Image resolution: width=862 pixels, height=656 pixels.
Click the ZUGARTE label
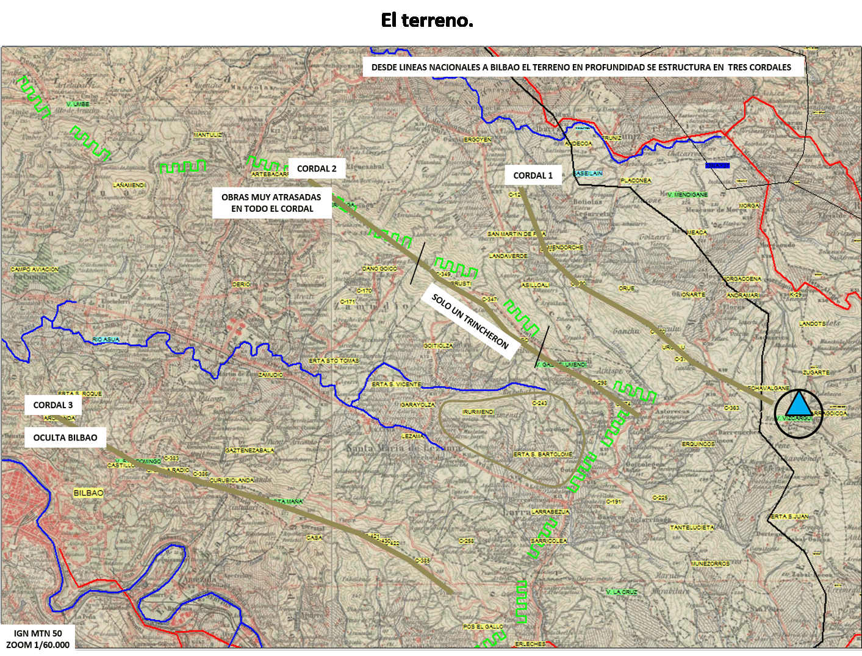pyautogui.click(x=816, y=372)
